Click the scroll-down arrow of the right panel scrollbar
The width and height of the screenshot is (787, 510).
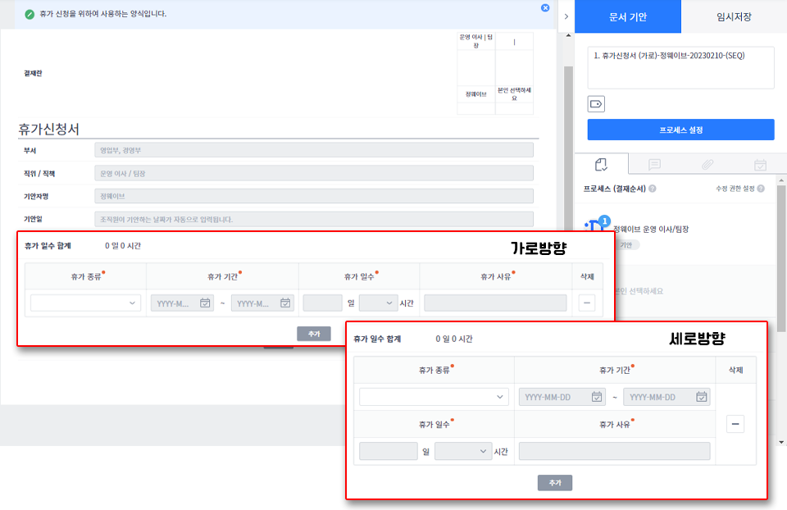[781, 442]
